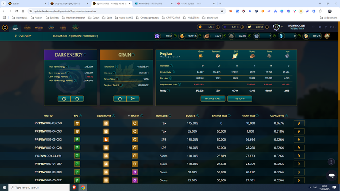The height and width of the screenshot is (191, 340).
Task: Send Grain with arrow button
Action: click(x=133, y=99)
